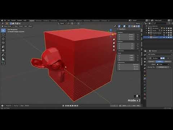173x130 pixels.
Task: Select the Scale tool
Action: pyautogui.click(x=3, y=47)
